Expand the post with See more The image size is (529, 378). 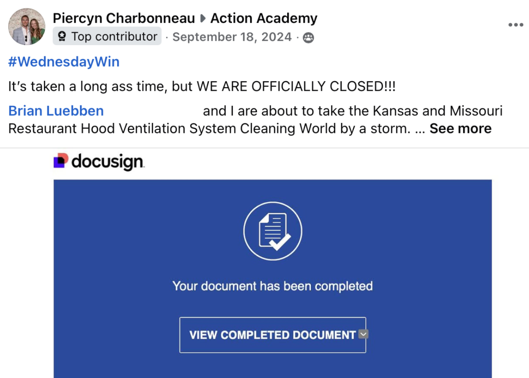point(460,129)
